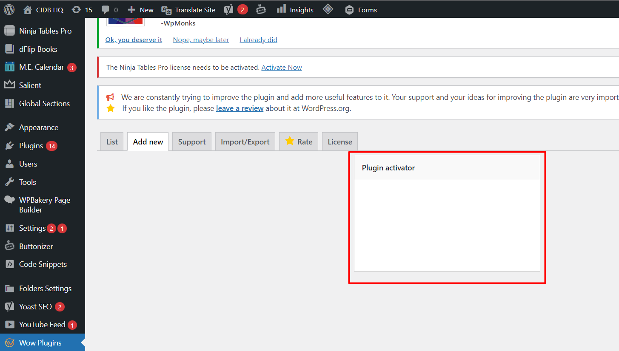
Task: Open Folders Settings in sidebar
Action: (43, 289)
